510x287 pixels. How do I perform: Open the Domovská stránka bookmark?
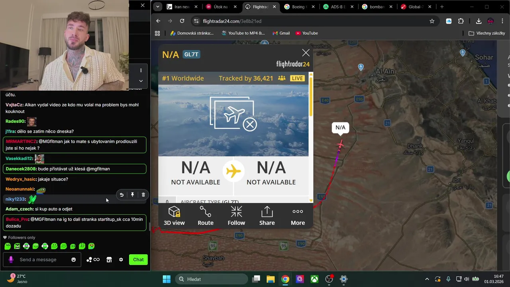pos(192,33)
